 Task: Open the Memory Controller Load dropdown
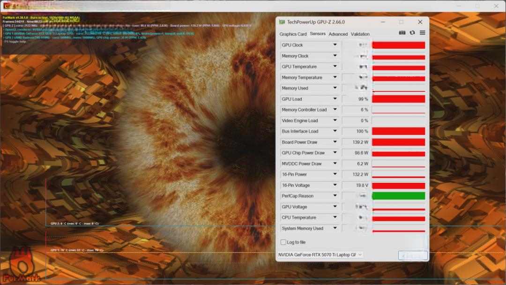(335, 110)
